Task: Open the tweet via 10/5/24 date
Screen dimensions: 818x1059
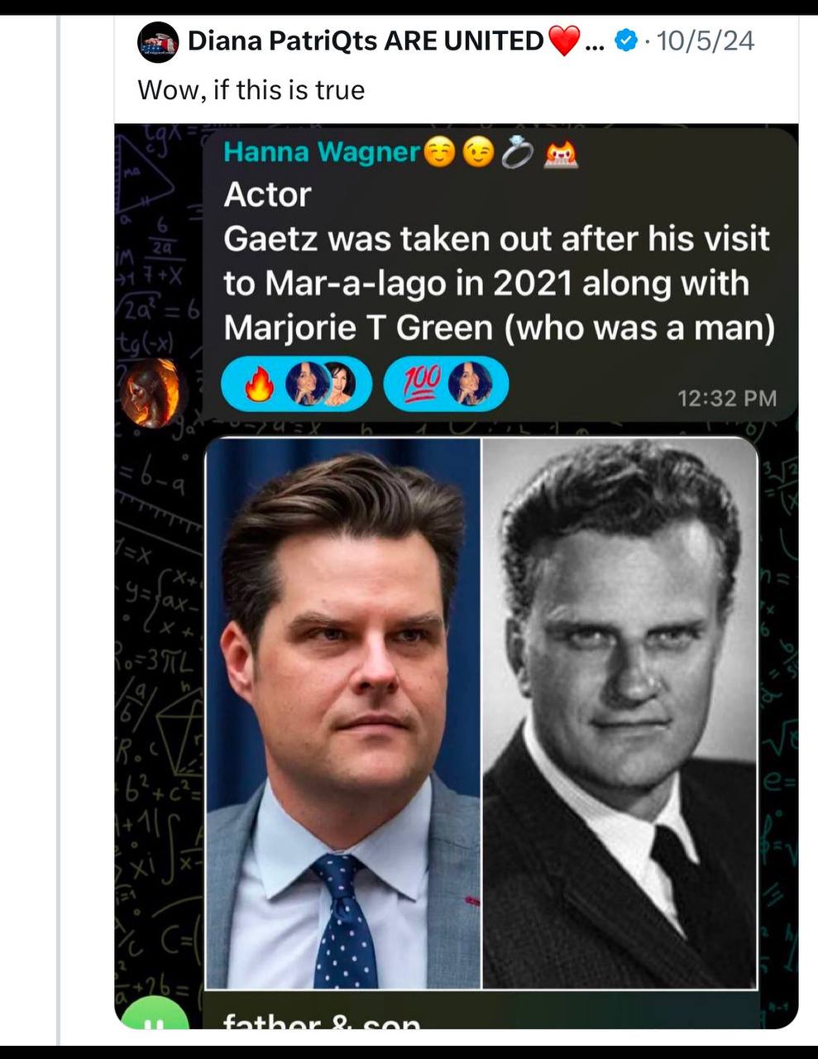Action: point(704,41)
